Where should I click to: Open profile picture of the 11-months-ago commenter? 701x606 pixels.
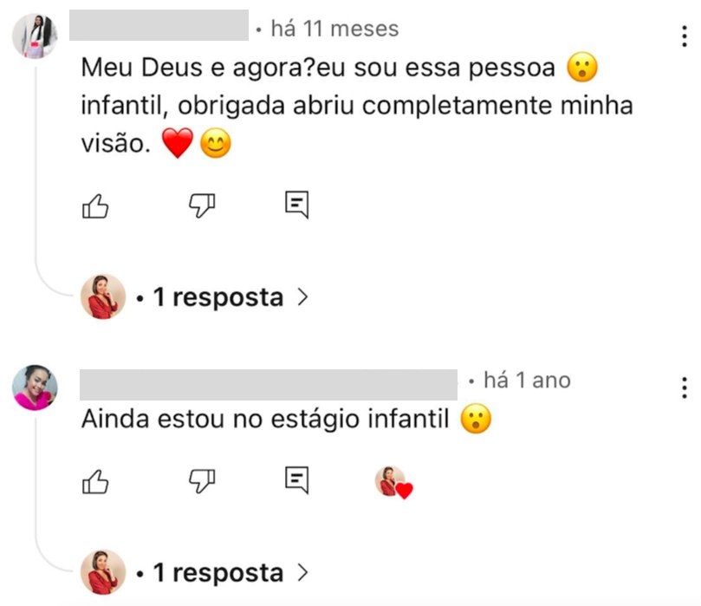point(35,37)
